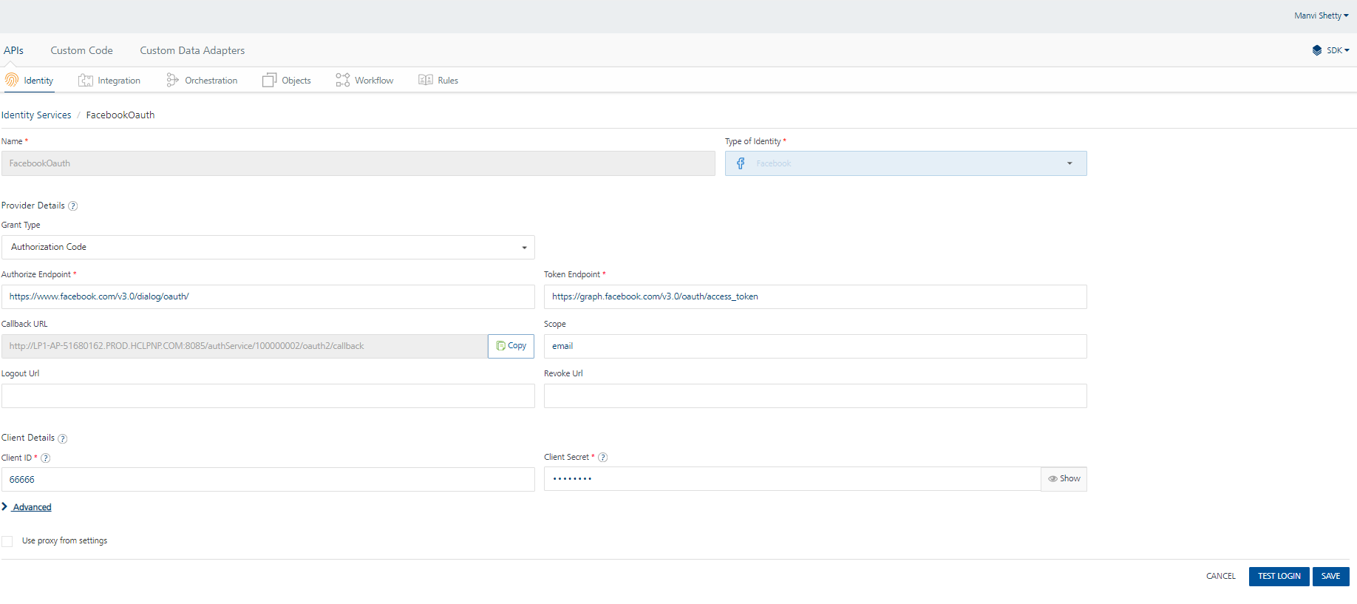Copy the Callback URL

click(511, 346)
